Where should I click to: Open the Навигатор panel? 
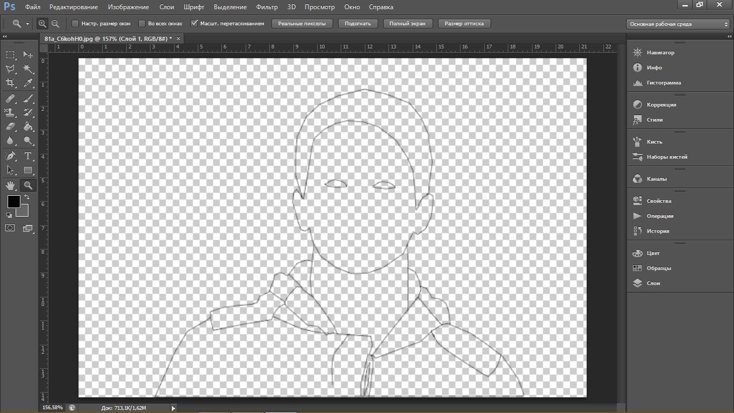click(x=660, y=53)
